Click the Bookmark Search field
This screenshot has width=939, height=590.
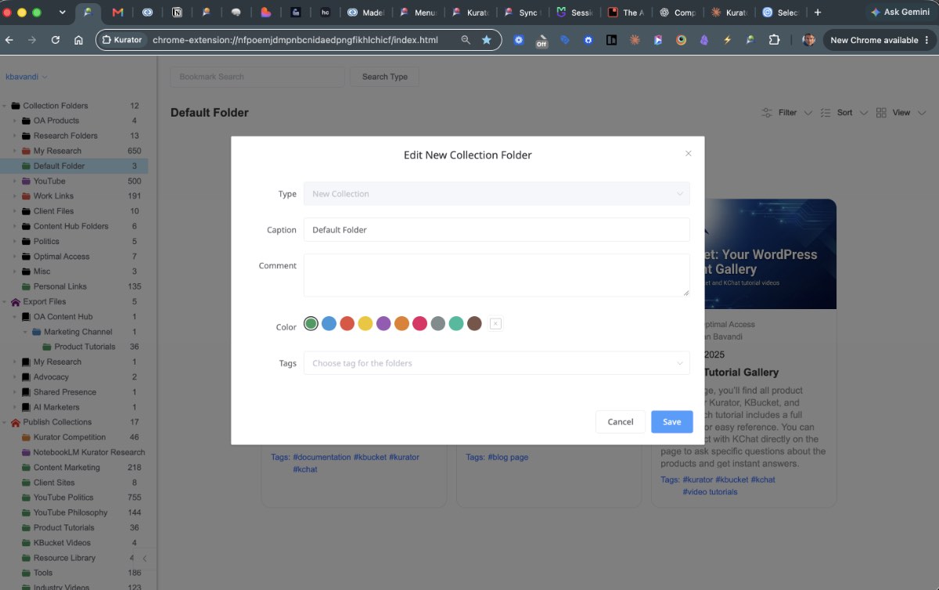point(257,77)
